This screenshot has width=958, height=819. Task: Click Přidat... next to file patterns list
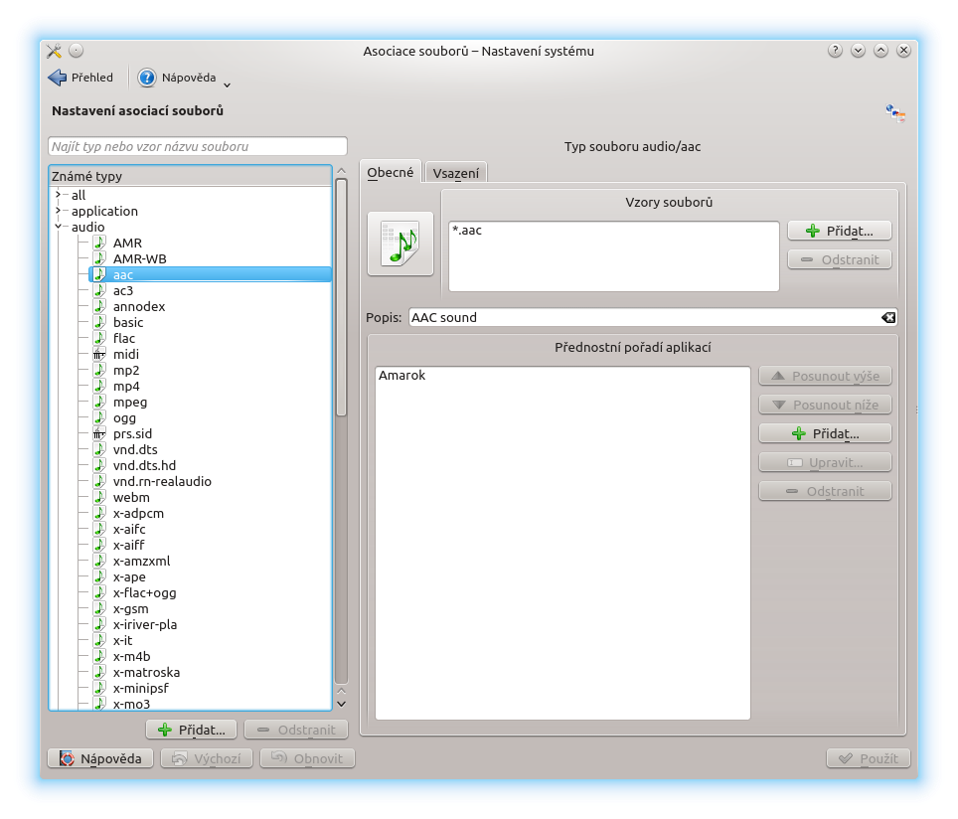(840, 231)
